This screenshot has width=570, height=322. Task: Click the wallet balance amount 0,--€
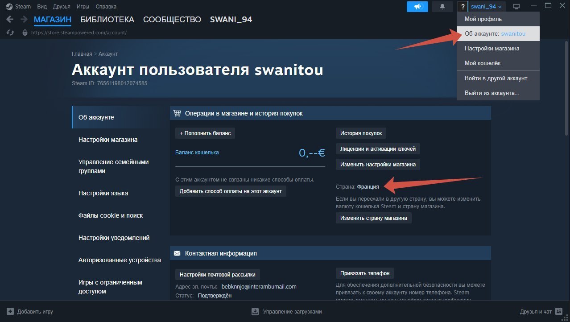[312, 153]
